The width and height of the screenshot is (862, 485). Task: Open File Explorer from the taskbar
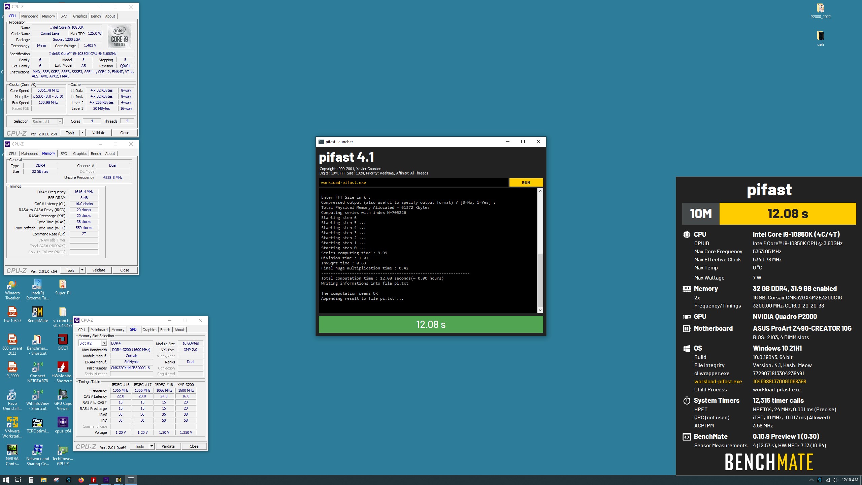click(x=43, y=480)
